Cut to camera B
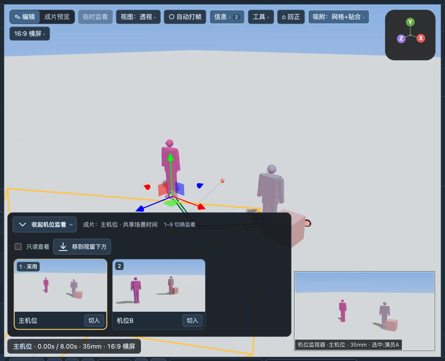Viewport: 445px width, 361px height. [192, 320]
